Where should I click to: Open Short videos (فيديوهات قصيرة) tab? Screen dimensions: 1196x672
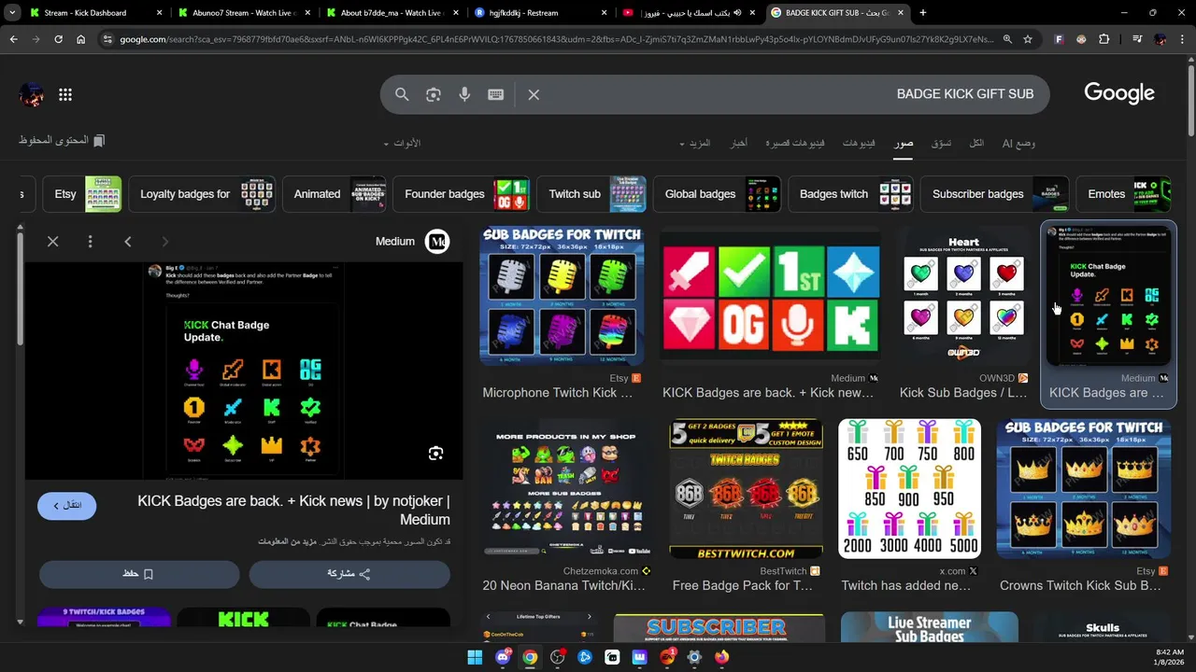pos(795,143)
